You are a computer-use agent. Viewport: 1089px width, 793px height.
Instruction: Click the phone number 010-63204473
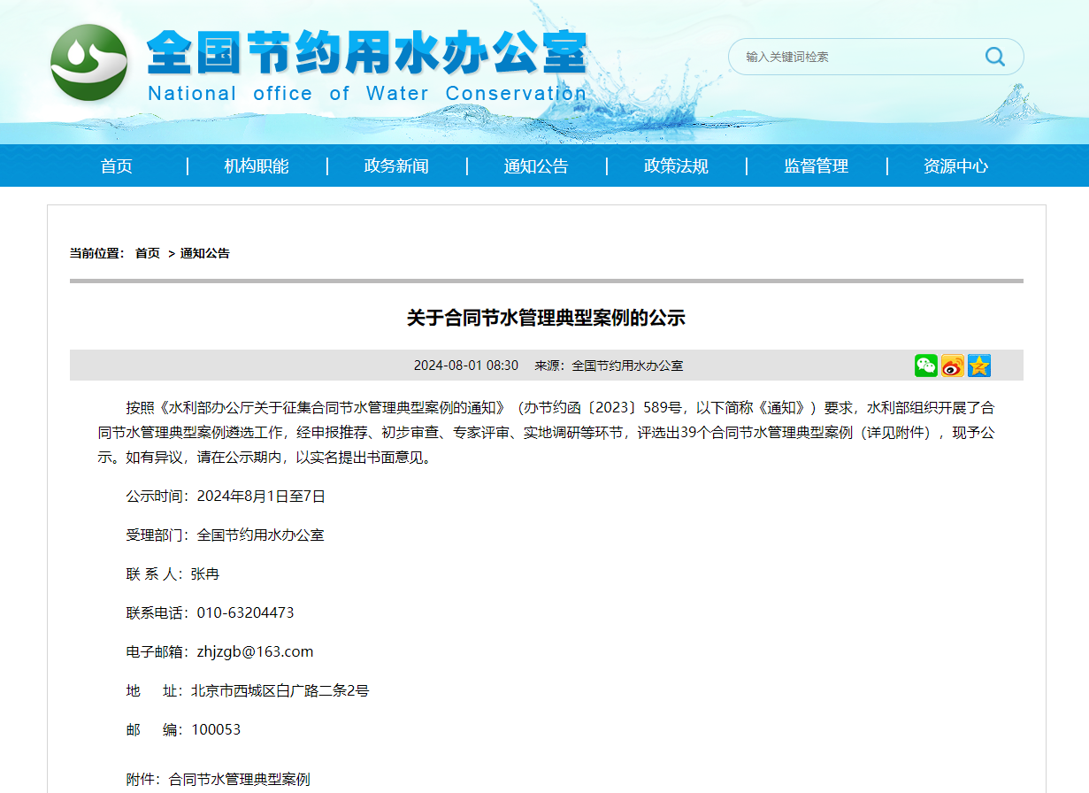click(x=245, y=613)
